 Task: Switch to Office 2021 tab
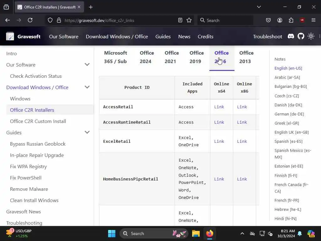pyautogui.click(x=171, y=57)
